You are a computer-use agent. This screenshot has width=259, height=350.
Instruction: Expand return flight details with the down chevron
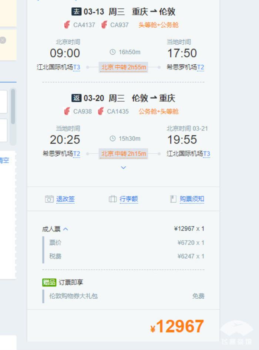(124, 167)
